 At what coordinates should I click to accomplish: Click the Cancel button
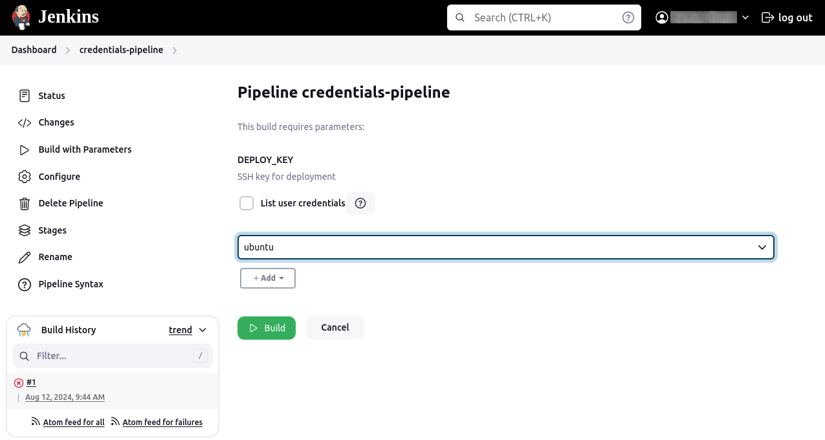[x=335, y=327]
